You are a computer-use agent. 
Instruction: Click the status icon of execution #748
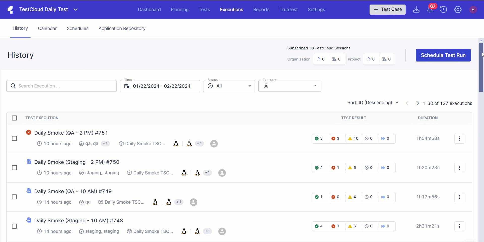[x=29, y=220]
